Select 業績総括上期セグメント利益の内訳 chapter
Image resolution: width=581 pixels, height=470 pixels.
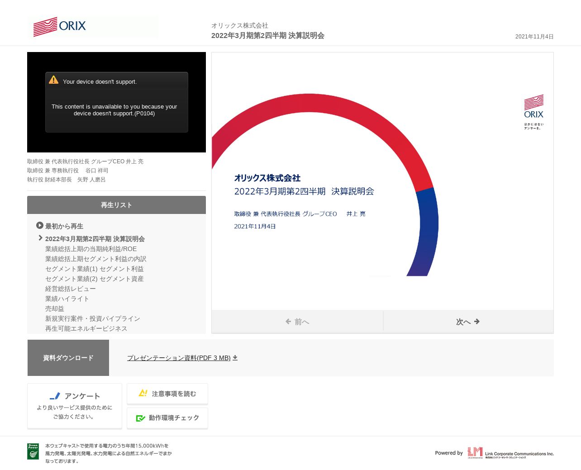[x=96, y=259]
